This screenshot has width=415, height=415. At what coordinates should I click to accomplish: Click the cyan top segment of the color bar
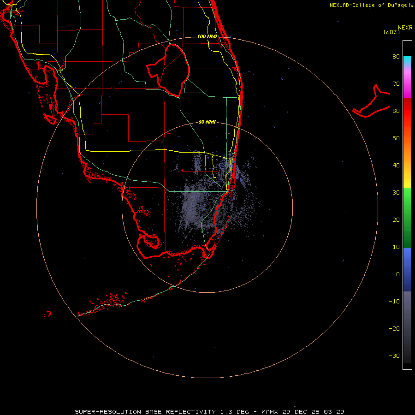click(407, 60)
